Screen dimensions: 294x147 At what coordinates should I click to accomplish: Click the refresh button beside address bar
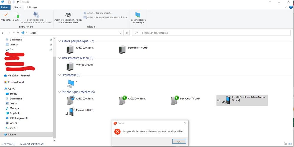coord(127,33)
